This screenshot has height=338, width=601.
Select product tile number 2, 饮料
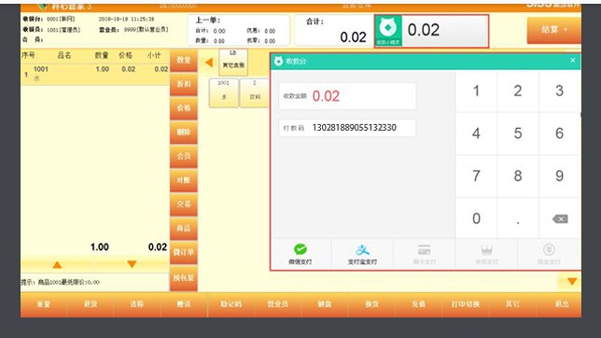tap(255, 92)
